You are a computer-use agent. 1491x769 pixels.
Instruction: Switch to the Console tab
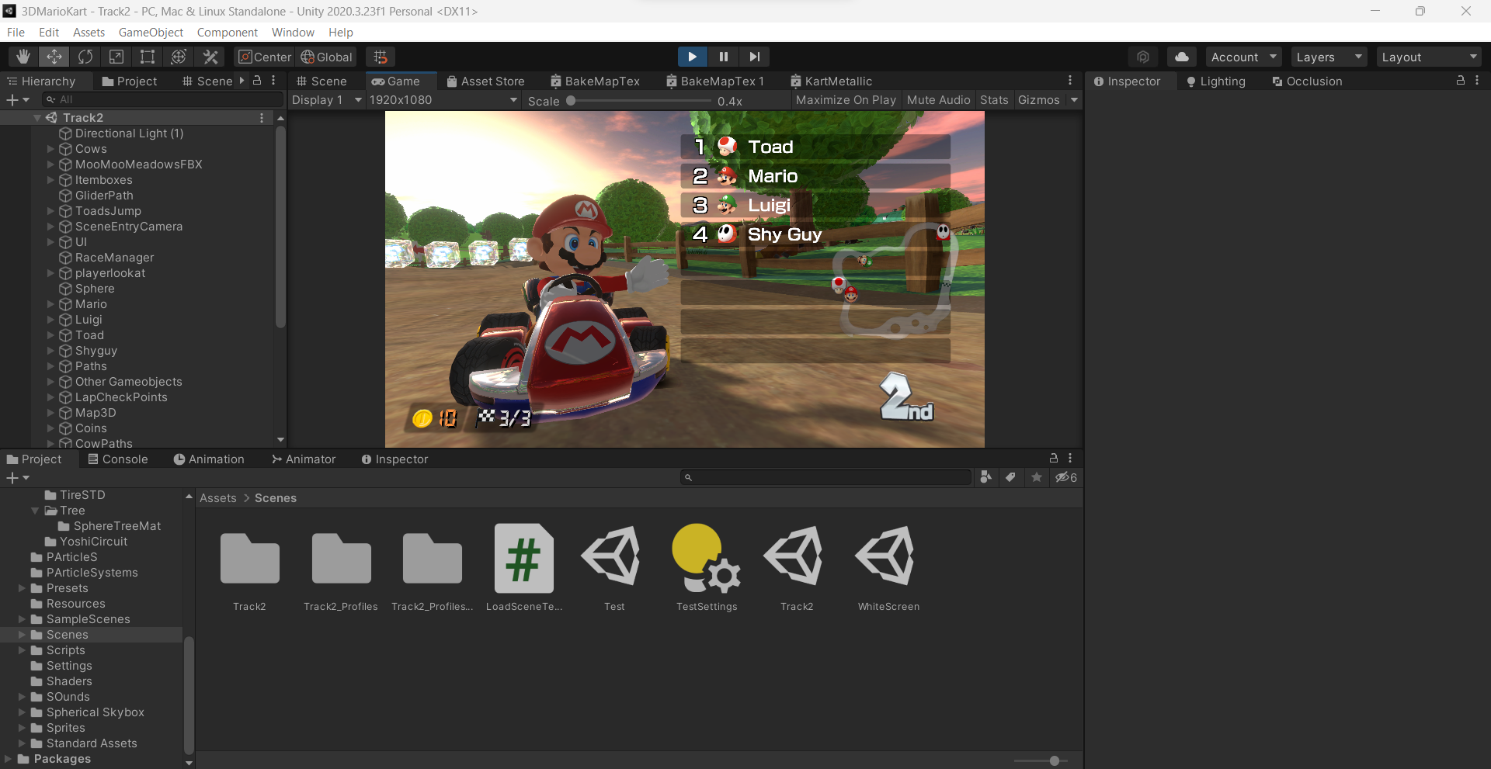coord(117,459)
